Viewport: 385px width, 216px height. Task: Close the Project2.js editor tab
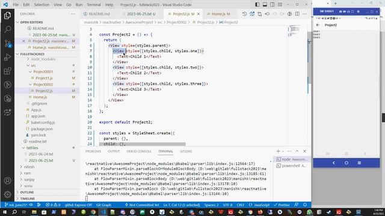tap(199, 14)
